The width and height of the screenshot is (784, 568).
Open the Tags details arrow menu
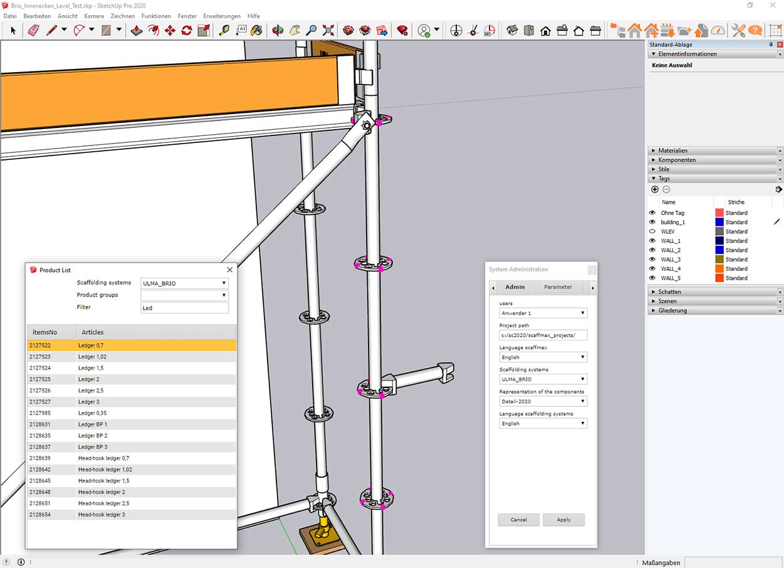778,189
